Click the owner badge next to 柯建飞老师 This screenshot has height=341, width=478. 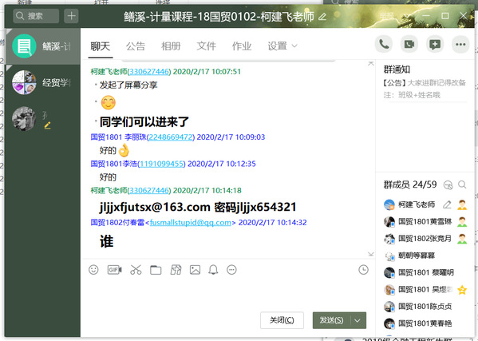(462, 204)
